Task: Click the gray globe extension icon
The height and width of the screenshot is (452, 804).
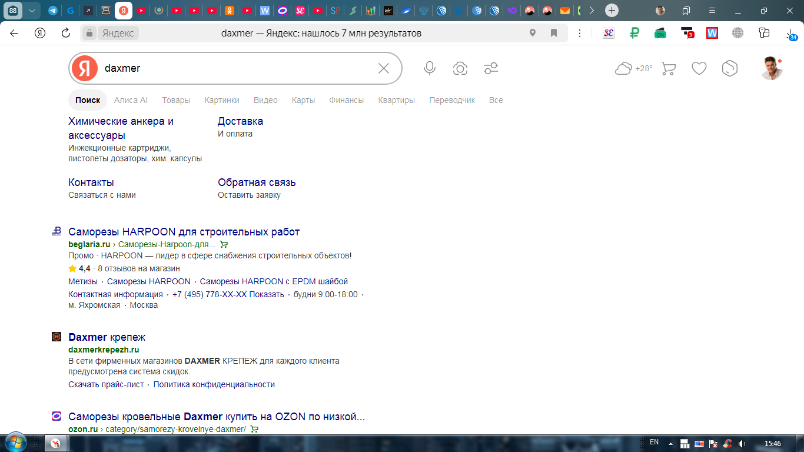Action: (x=738, y=33)
